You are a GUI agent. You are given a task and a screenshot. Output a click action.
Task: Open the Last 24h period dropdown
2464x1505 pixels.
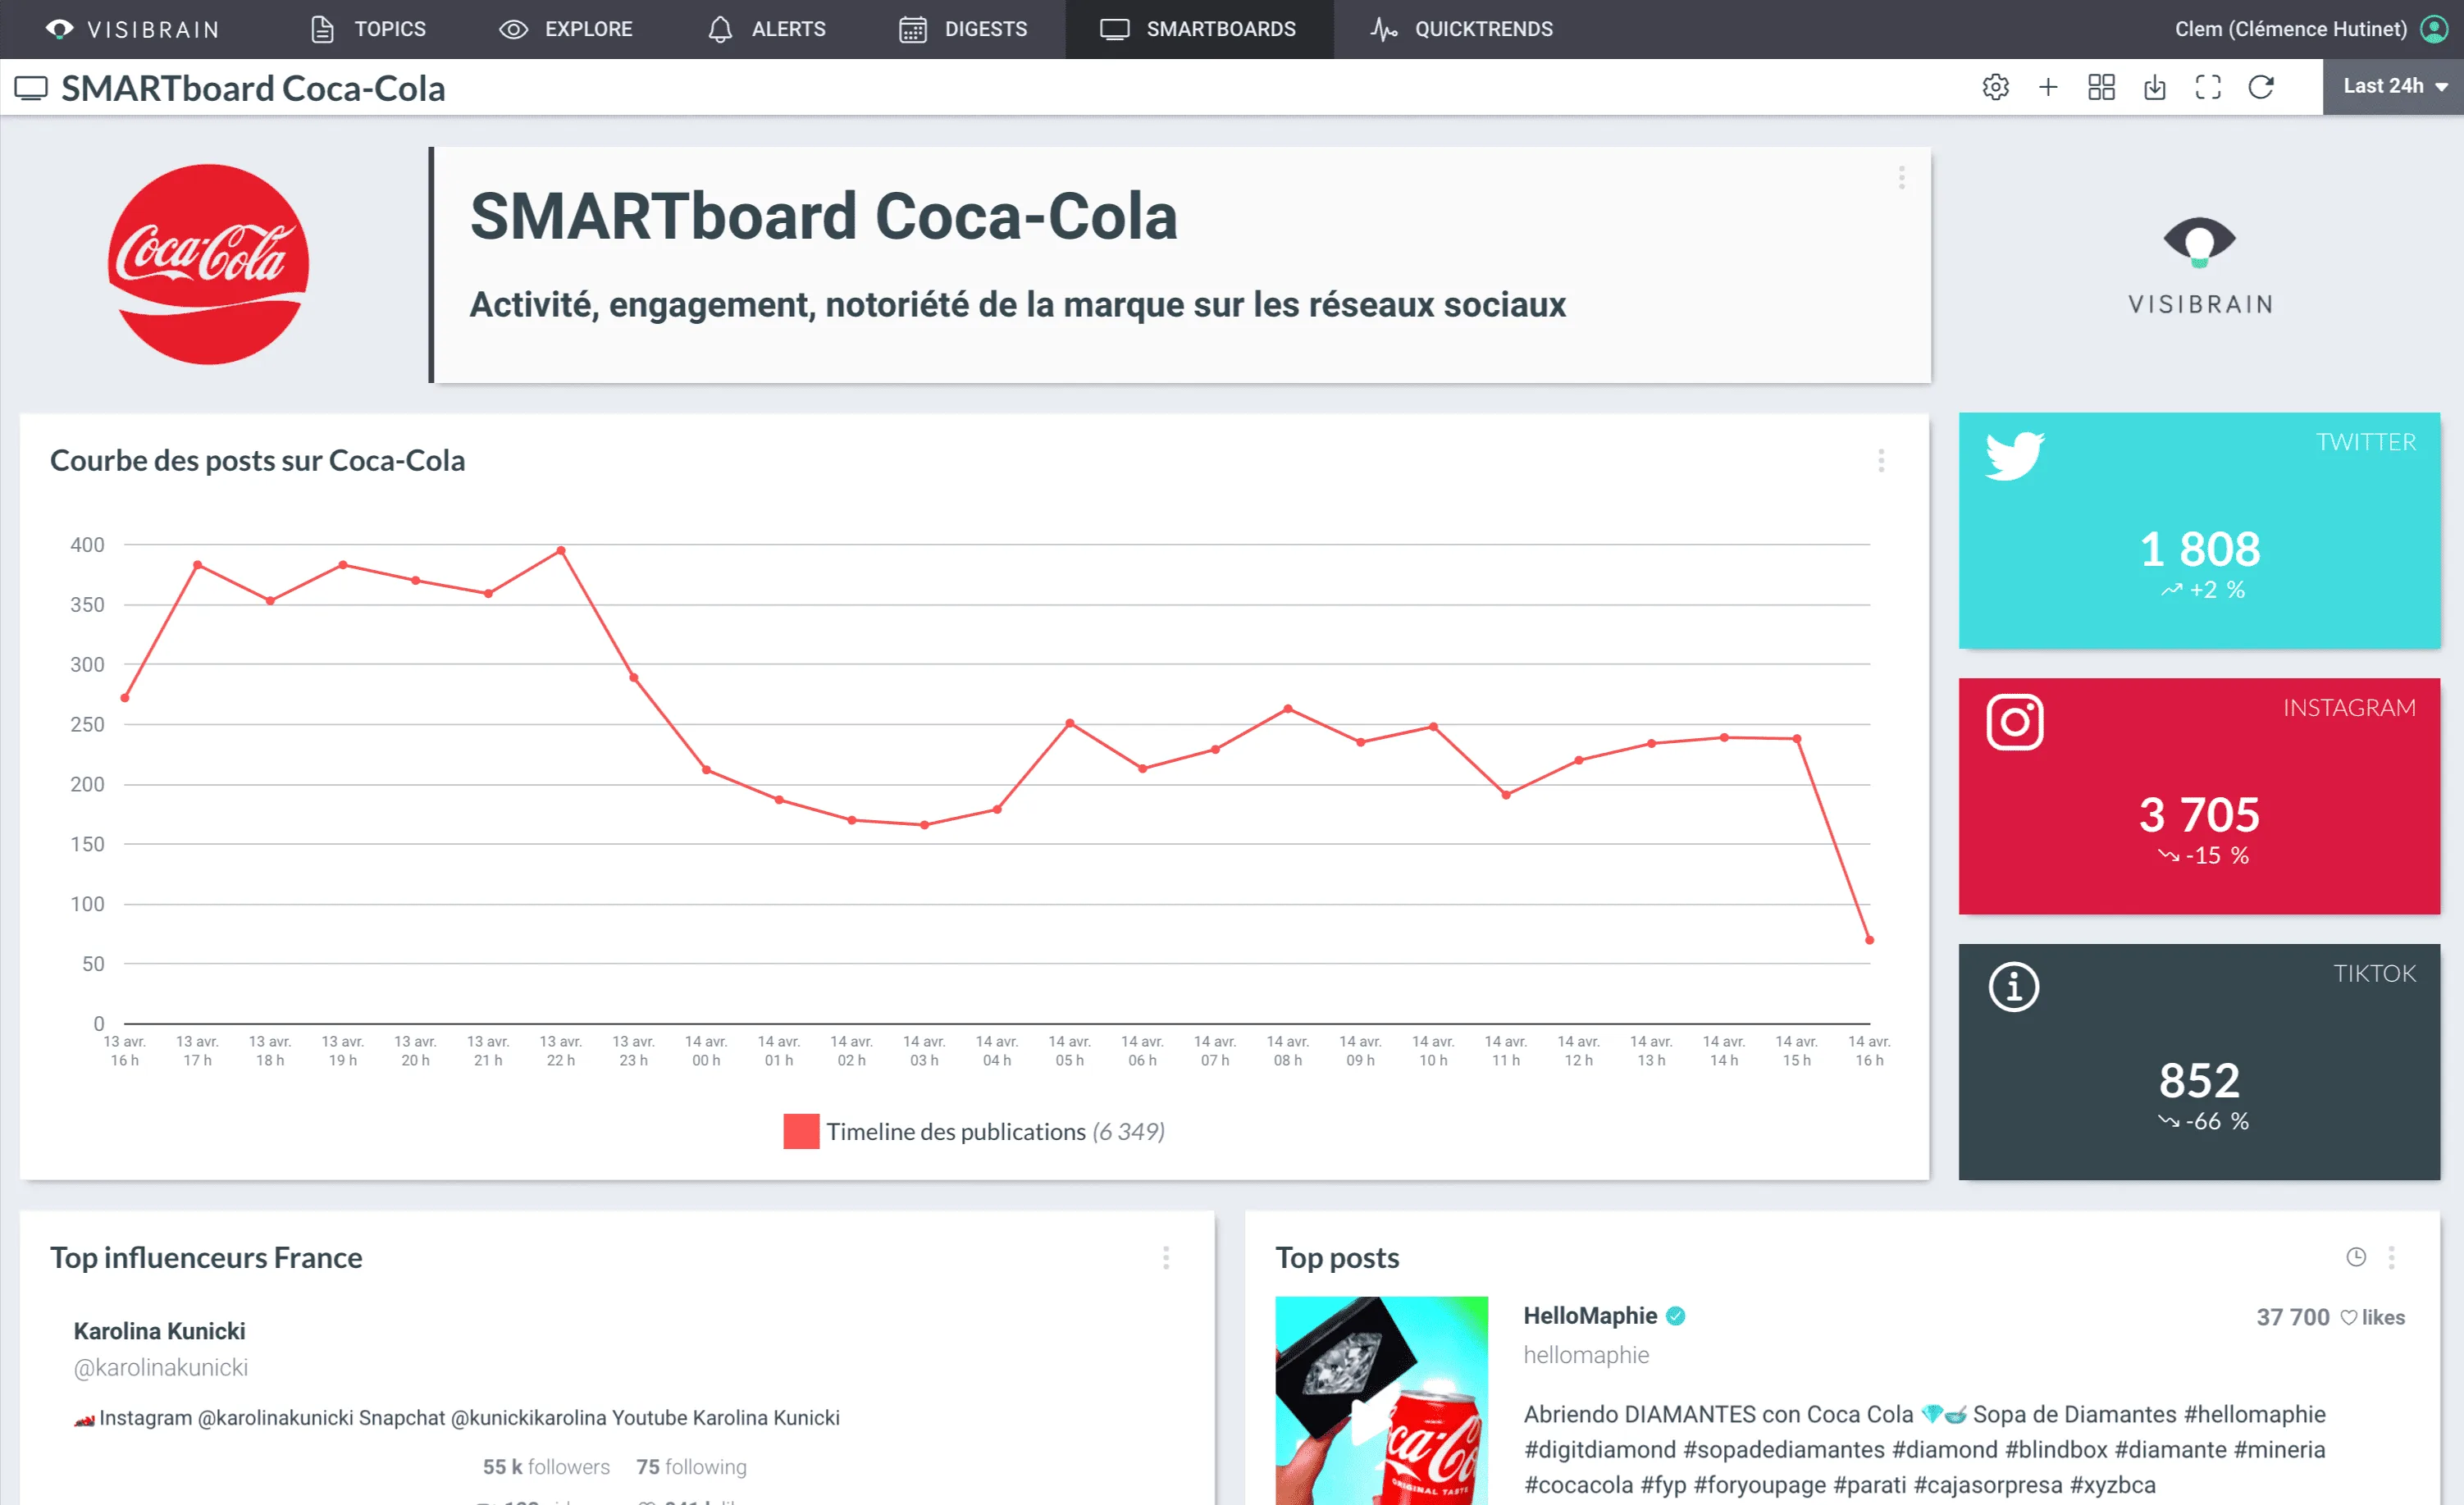coord(2393,87)
